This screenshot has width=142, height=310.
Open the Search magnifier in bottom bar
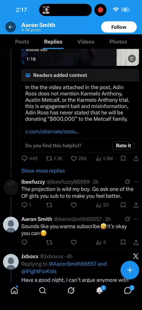pos(43,290)
